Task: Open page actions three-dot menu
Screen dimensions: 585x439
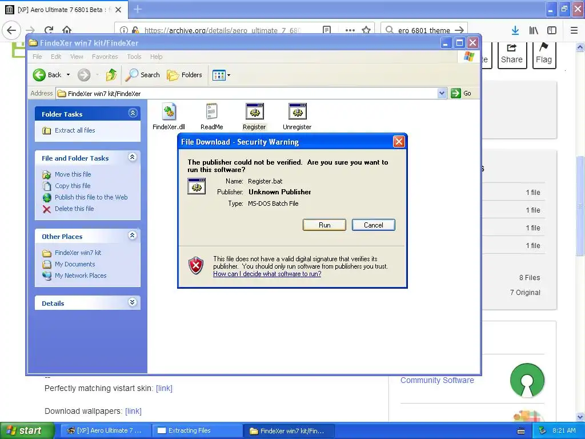Action: [350, 30]
